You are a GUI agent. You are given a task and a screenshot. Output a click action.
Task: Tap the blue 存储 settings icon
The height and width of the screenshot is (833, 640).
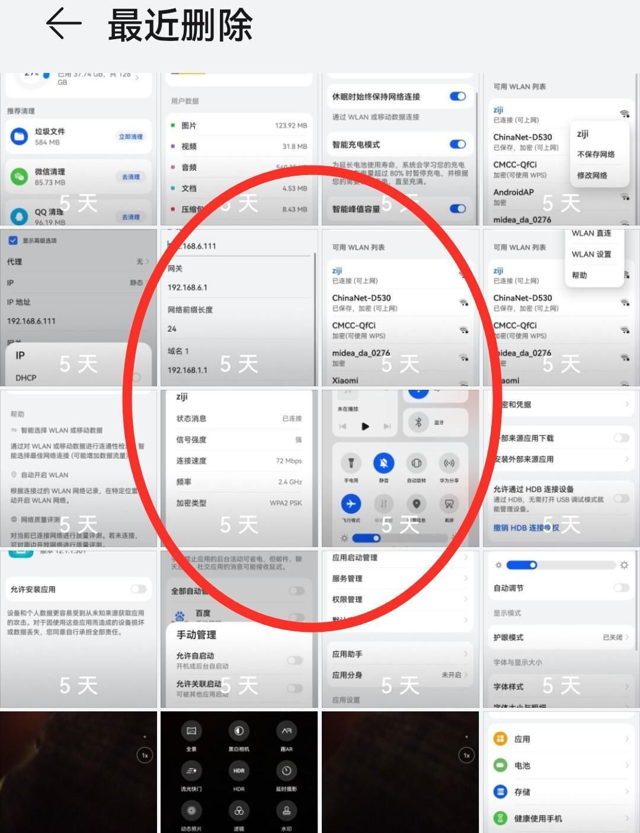(x=501, y=791)
